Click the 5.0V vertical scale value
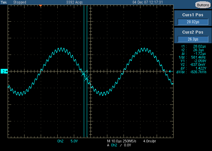Screen dimensions: 212x151 pyautogui.click(x=74, y=141)
